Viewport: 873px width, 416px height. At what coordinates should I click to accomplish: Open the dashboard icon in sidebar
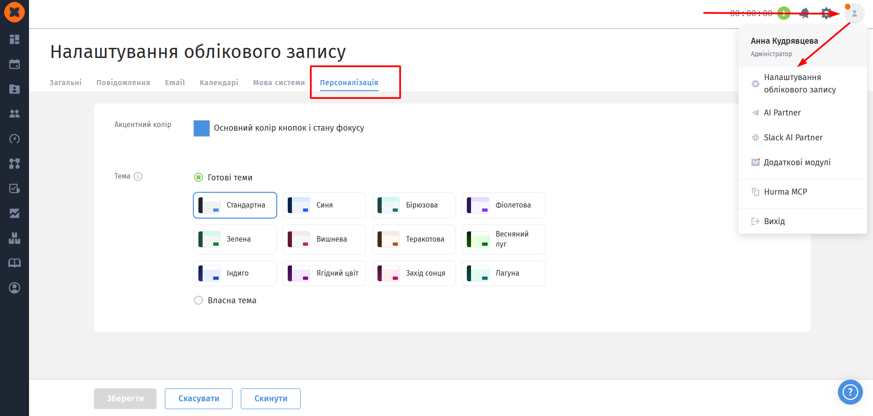click(14, 39)
